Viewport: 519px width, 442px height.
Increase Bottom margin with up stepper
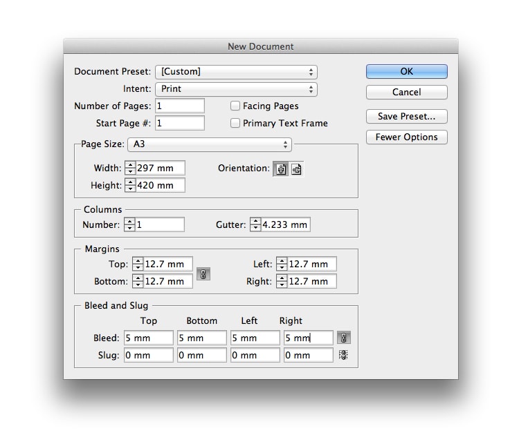(138, 278)
